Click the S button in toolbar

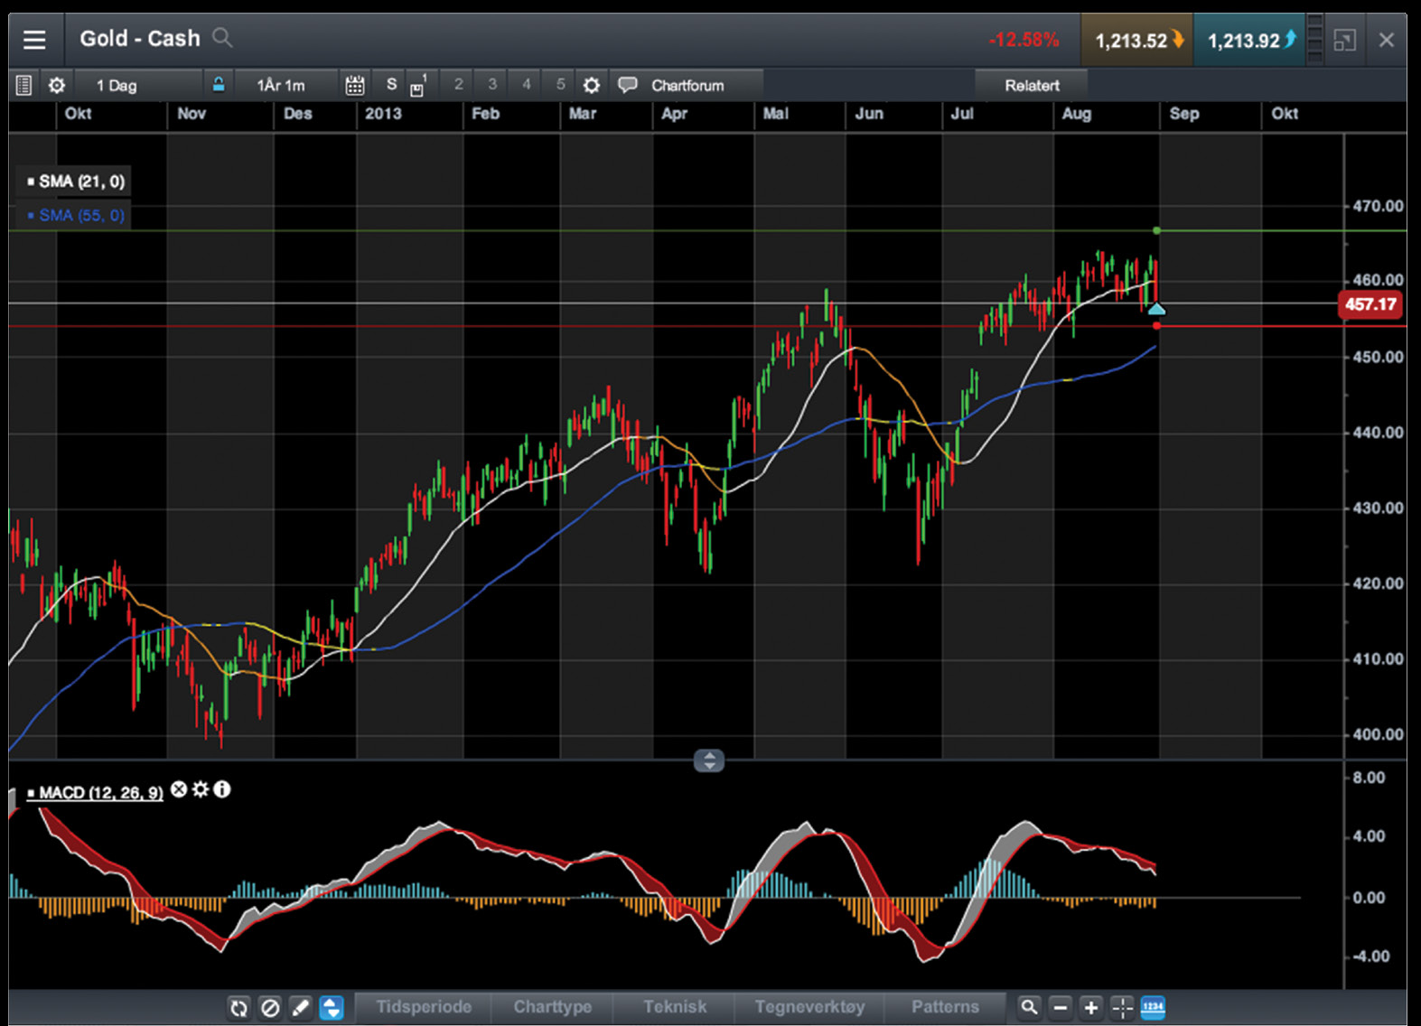tap(391, 84)
